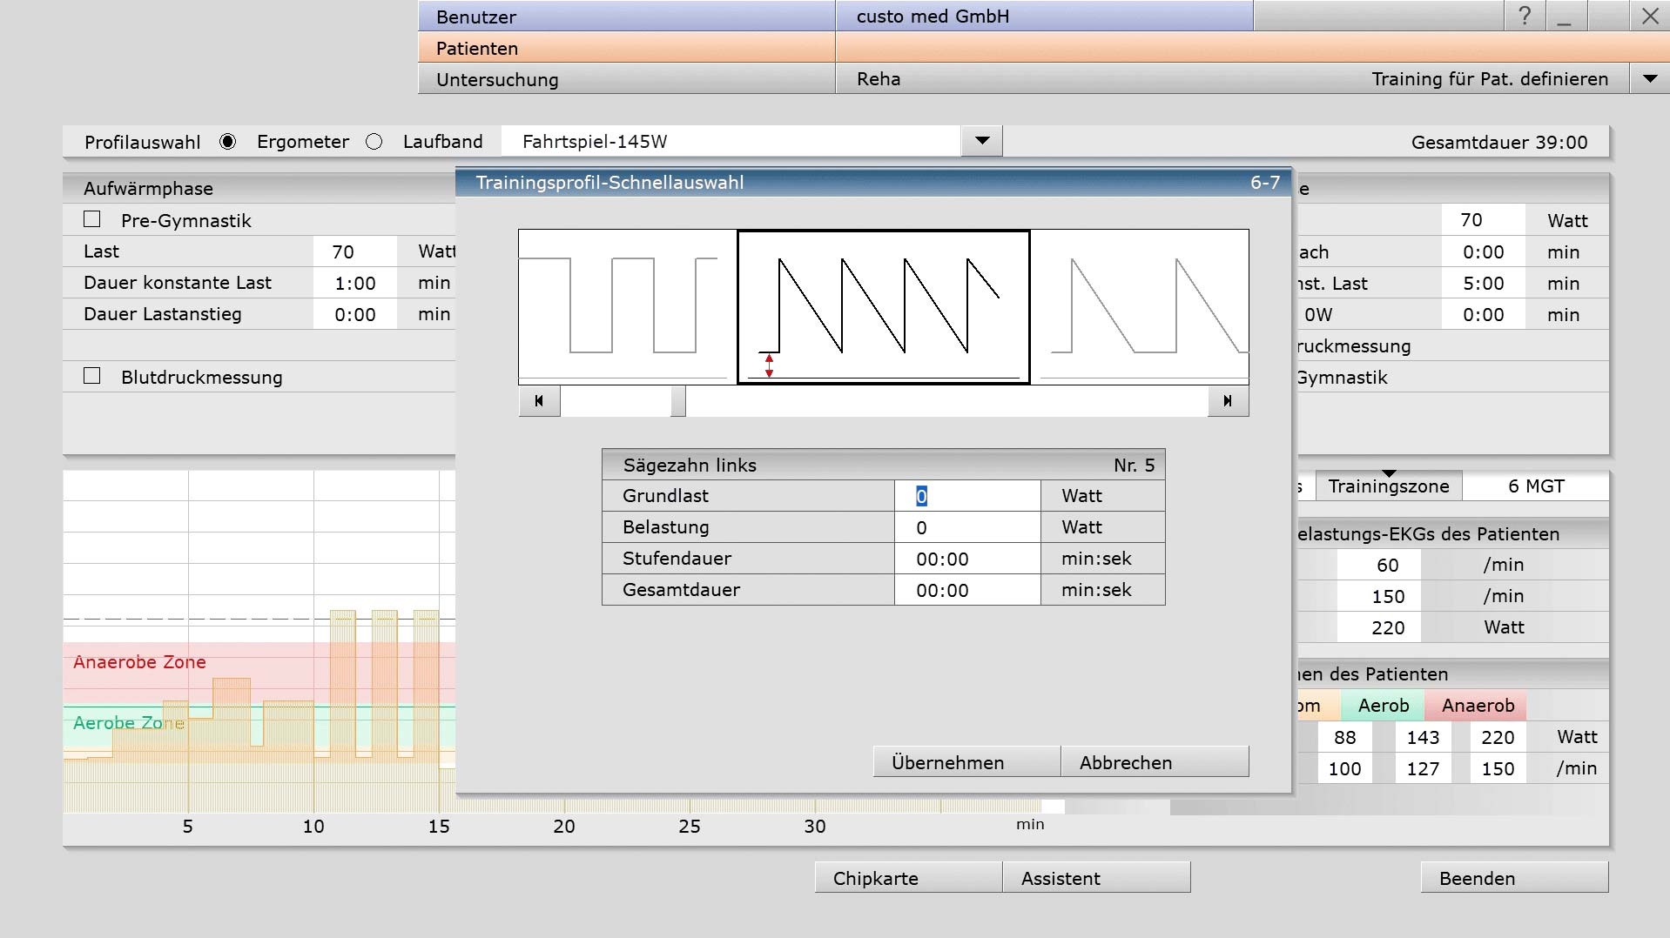This screenshot has height=938, width=1670.
Task: Open the Benutzer menu
Action: 627,17
